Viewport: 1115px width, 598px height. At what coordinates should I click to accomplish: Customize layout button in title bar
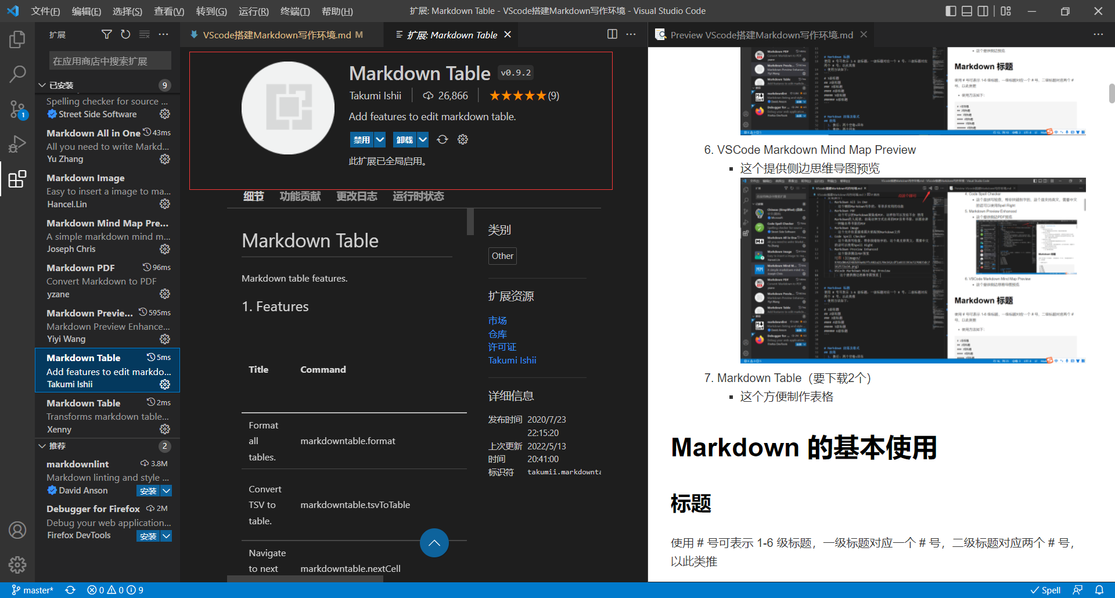point(1006,11)
